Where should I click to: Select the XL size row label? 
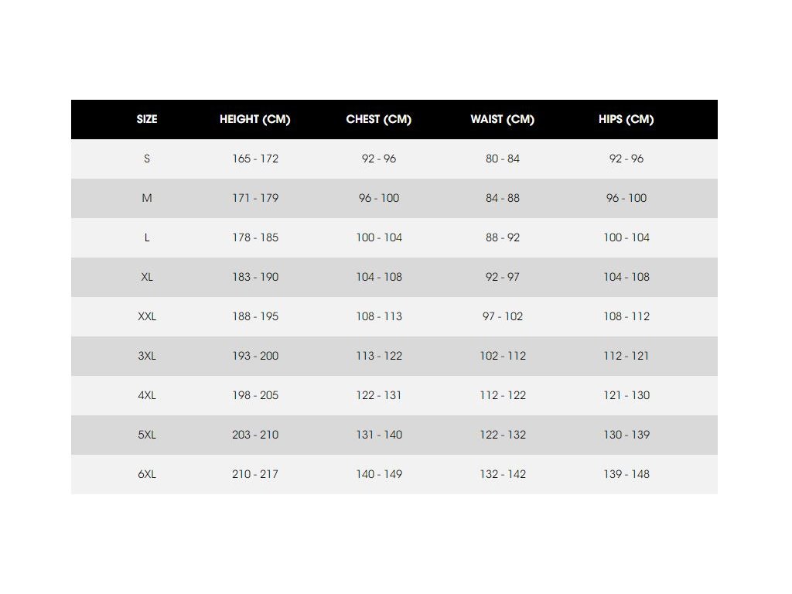coord(147,277)
